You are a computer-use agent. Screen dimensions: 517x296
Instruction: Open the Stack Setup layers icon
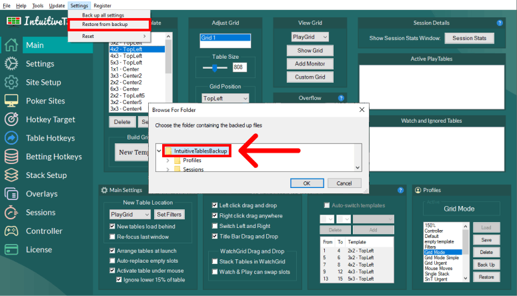point(11,175)
